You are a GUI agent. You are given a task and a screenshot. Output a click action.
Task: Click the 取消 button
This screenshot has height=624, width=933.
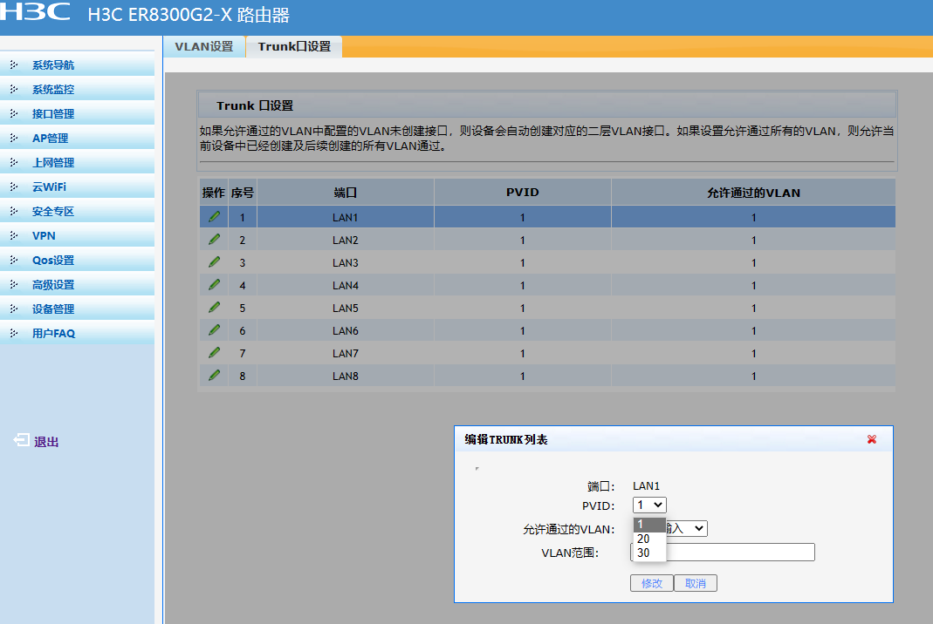[x=695, y=583]
